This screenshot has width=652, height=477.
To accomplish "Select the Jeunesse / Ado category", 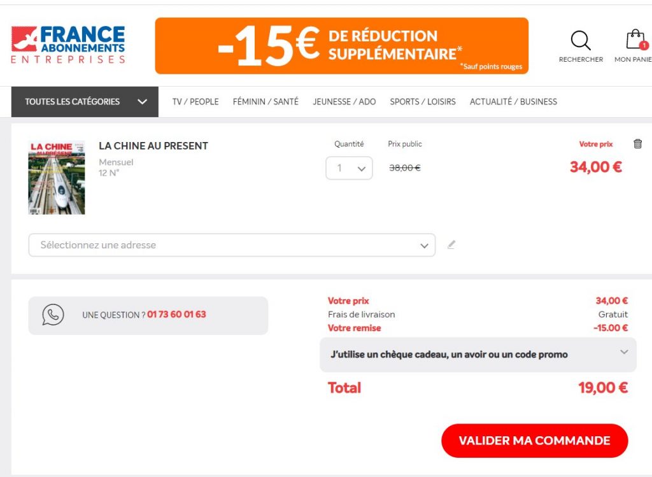I will [x=344, y=102].
